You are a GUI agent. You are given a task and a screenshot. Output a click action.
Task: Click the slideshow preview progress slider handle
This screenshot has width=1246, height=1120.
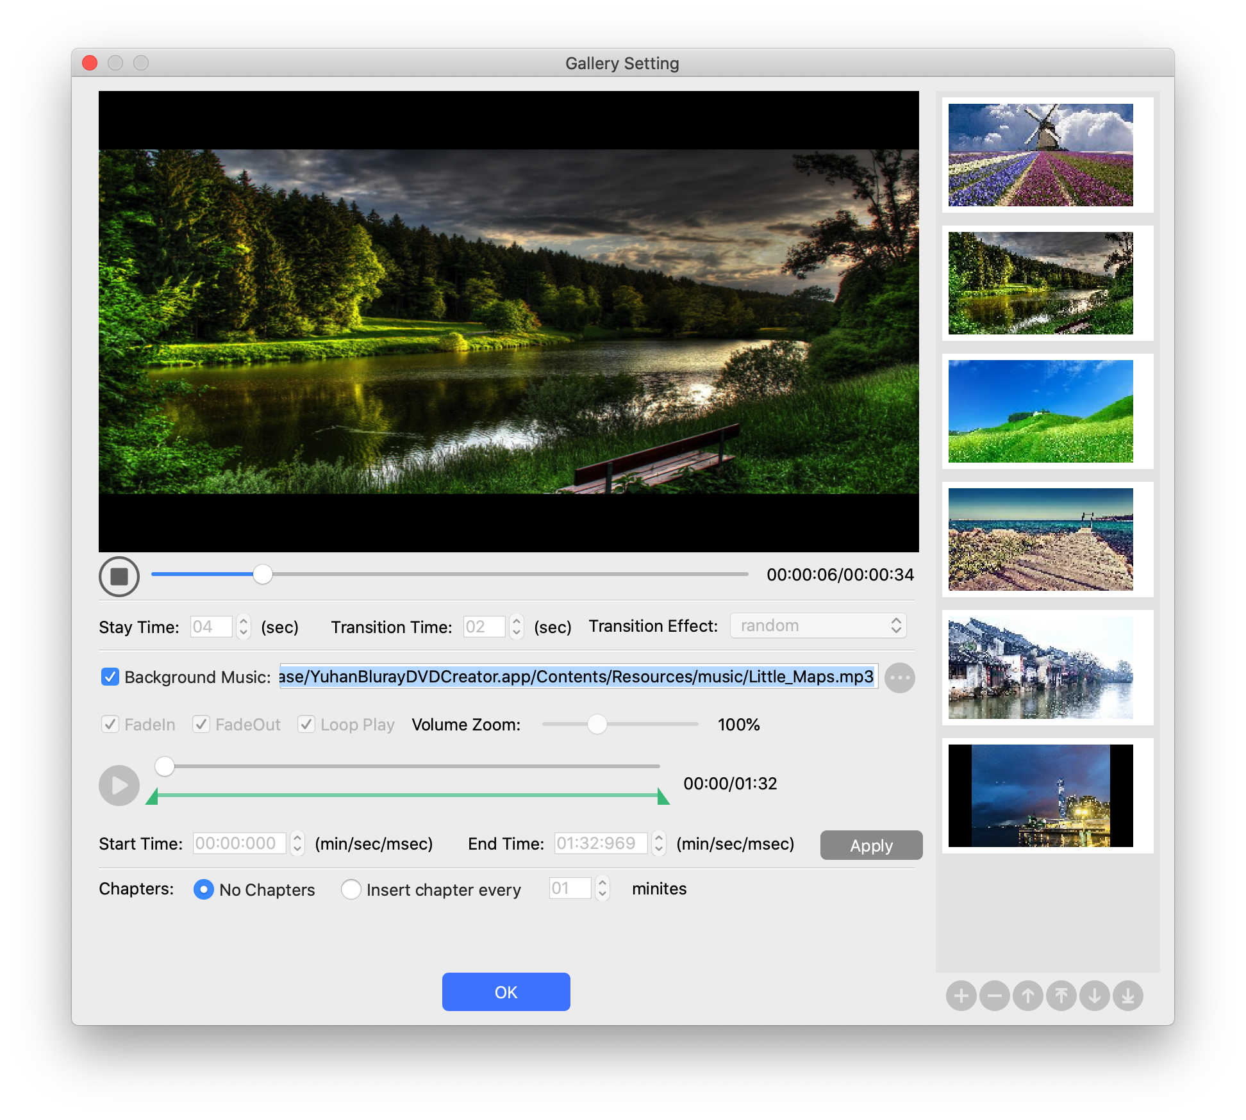pos(262,574)
